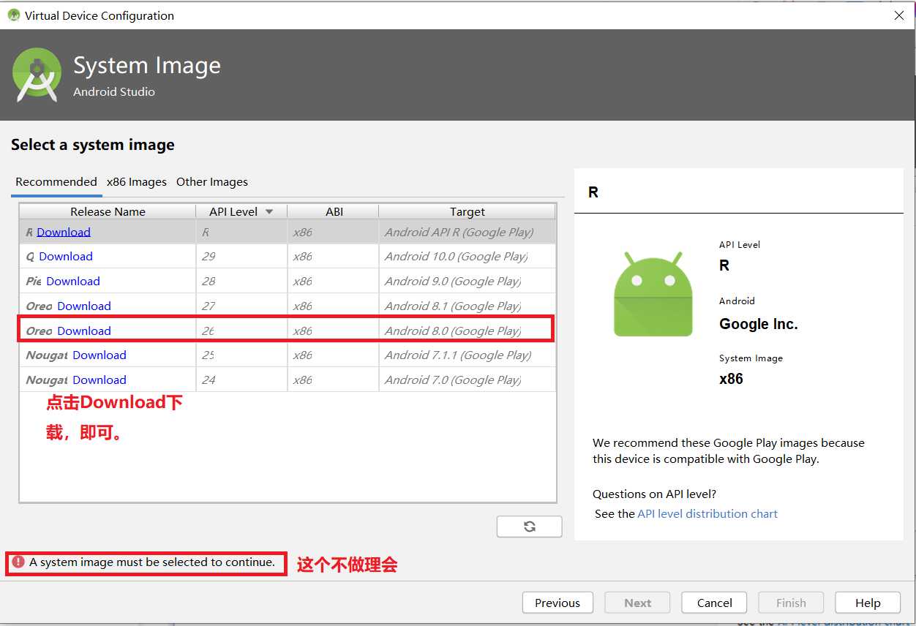The height and width of the screenshot is (626, 916).
Task: Click the Target column header
Action: [468, 211]
